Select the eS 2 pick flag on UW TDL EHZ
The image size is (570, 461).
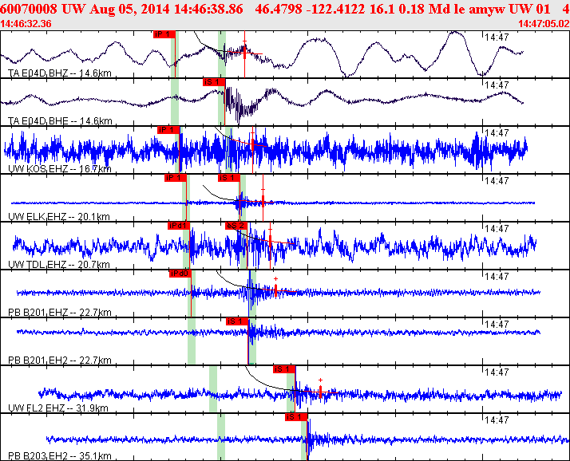(236, 226)
